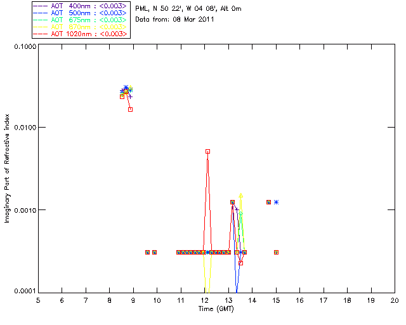Image resolution: width=406 pixels, height=325 pixels.
Task: Click the x-axis label 15
Action: [x=276, y=301]
